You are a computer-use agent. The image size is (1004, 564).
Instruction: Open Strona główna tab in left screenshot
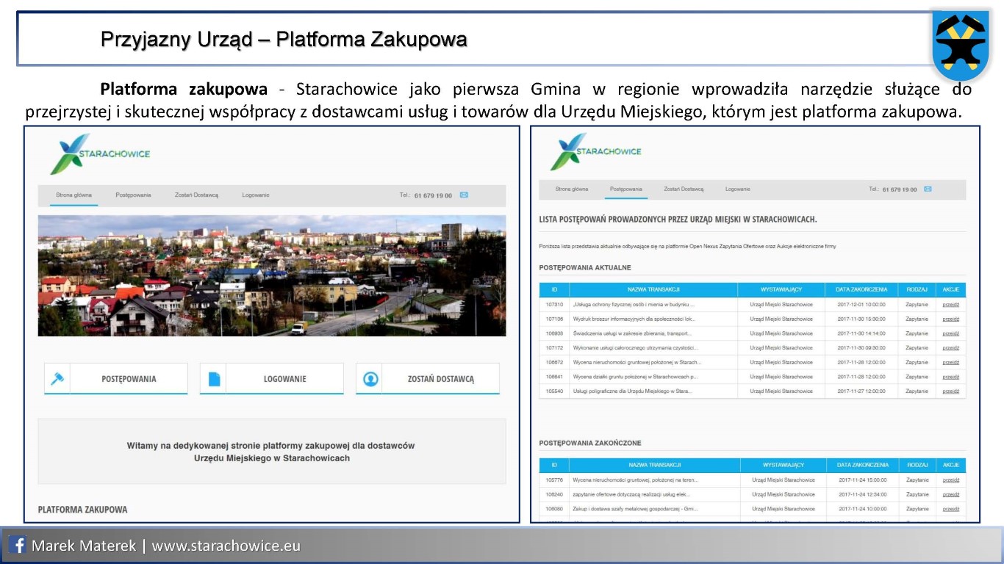[x=73, y=195]
